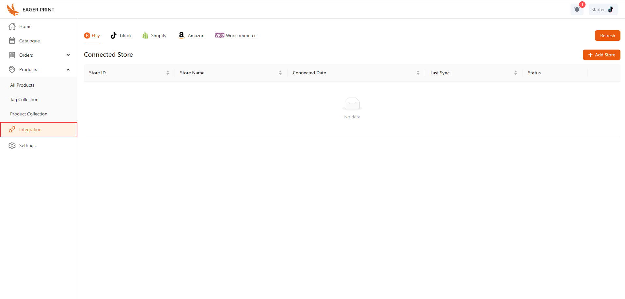Sort table by Store ID column
Viewport: 625px width, 299px height.
168,73
